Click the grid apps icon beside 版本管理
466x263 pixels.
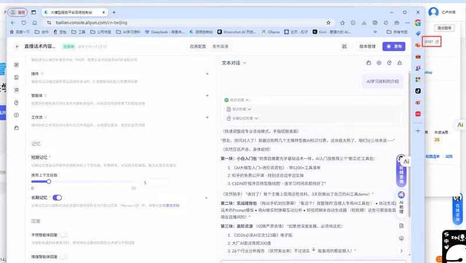344,47
